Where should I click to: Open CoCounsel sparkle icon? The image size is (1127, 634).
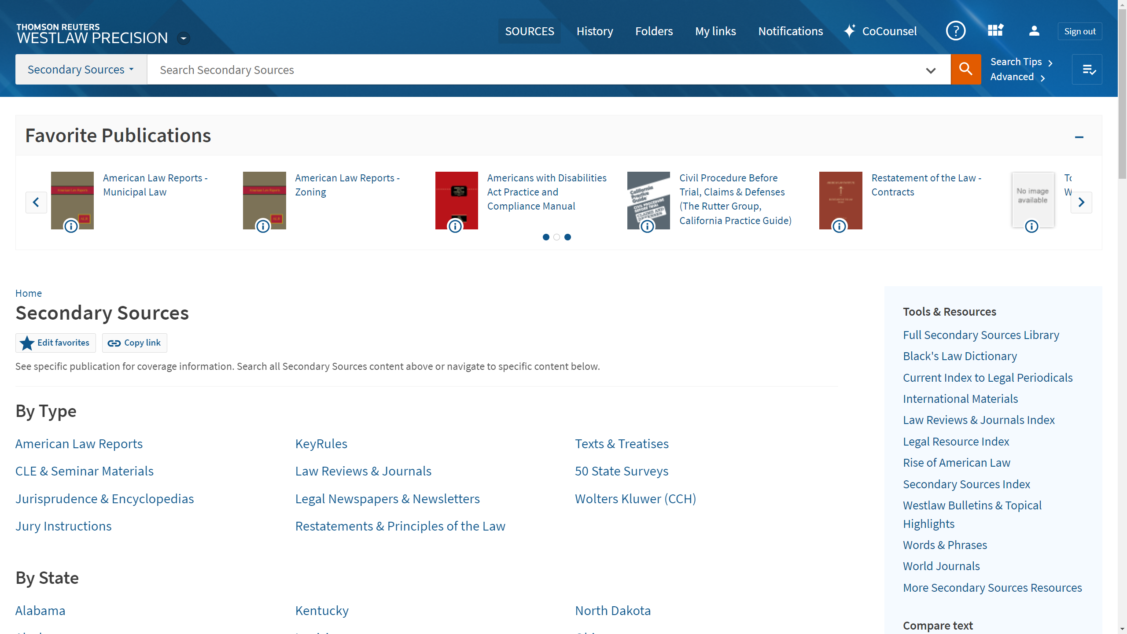(x=850, y=31)
